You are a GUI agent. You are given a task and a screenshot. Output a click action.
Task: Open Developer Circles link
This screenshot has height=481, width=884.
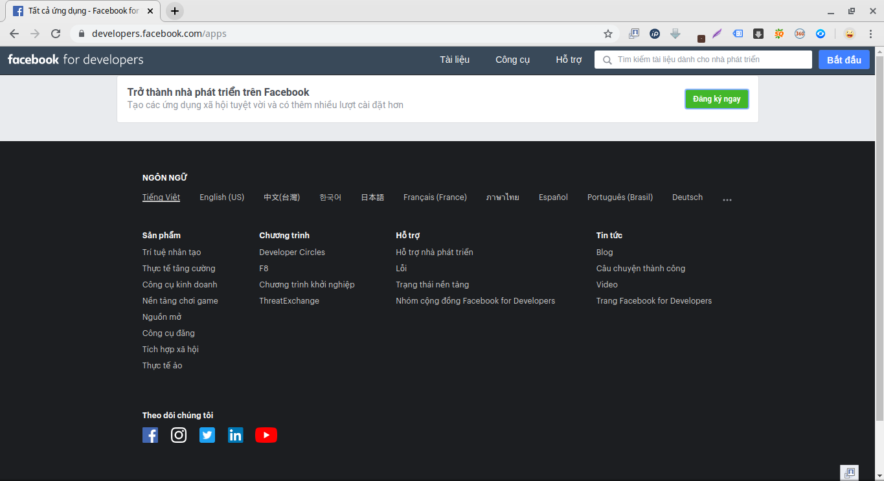click(292, 252)
